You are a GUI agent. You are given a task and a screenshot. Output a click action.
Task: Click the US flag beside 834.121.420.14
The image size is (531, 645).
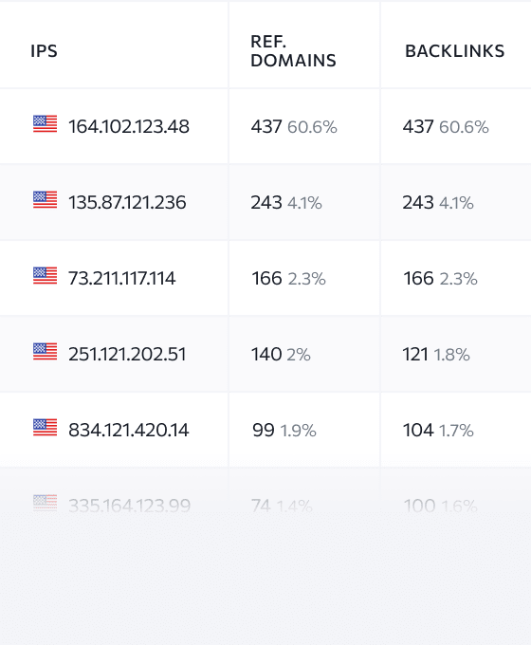coord(46,428)
